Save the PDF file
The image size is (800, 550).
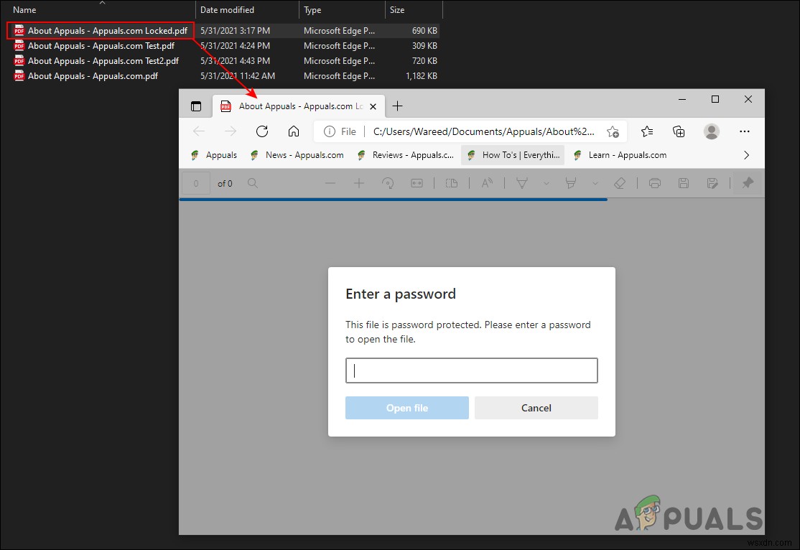point(684,183)
